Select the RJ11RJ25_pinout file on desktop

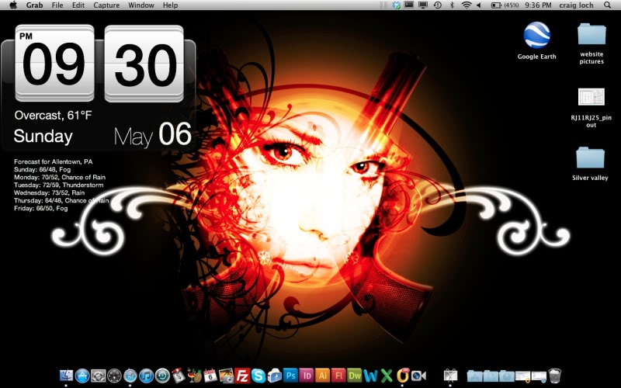tap(592, 108)
